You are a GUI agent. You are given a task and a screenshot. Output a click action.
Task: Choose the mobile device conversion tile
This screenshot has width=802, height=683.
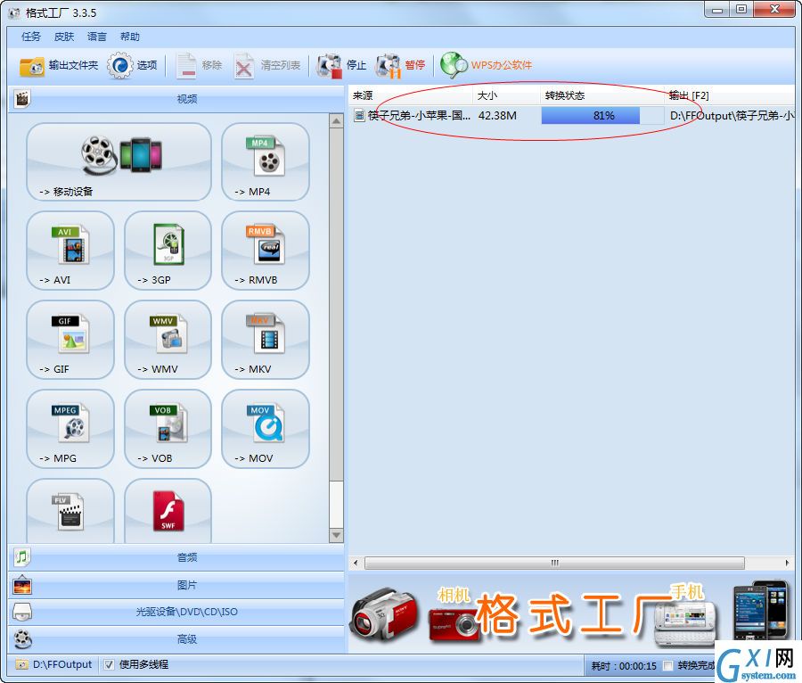pyautogui.click(x=119, y=161)
